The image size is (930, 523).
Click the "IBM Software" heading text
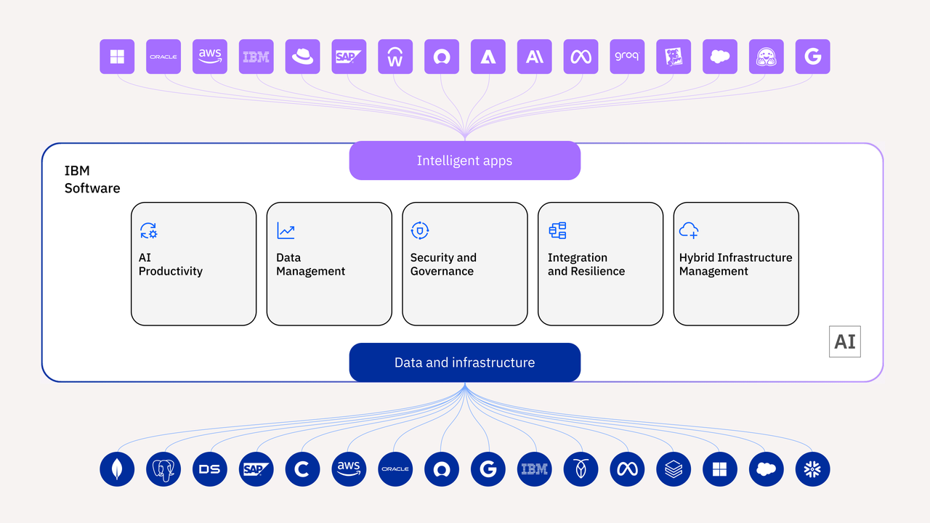(92, 179)
